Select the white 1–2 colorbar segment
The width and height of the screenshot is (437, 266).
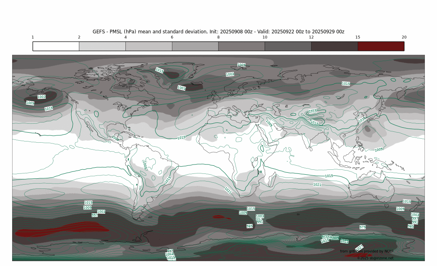[56, 46]
